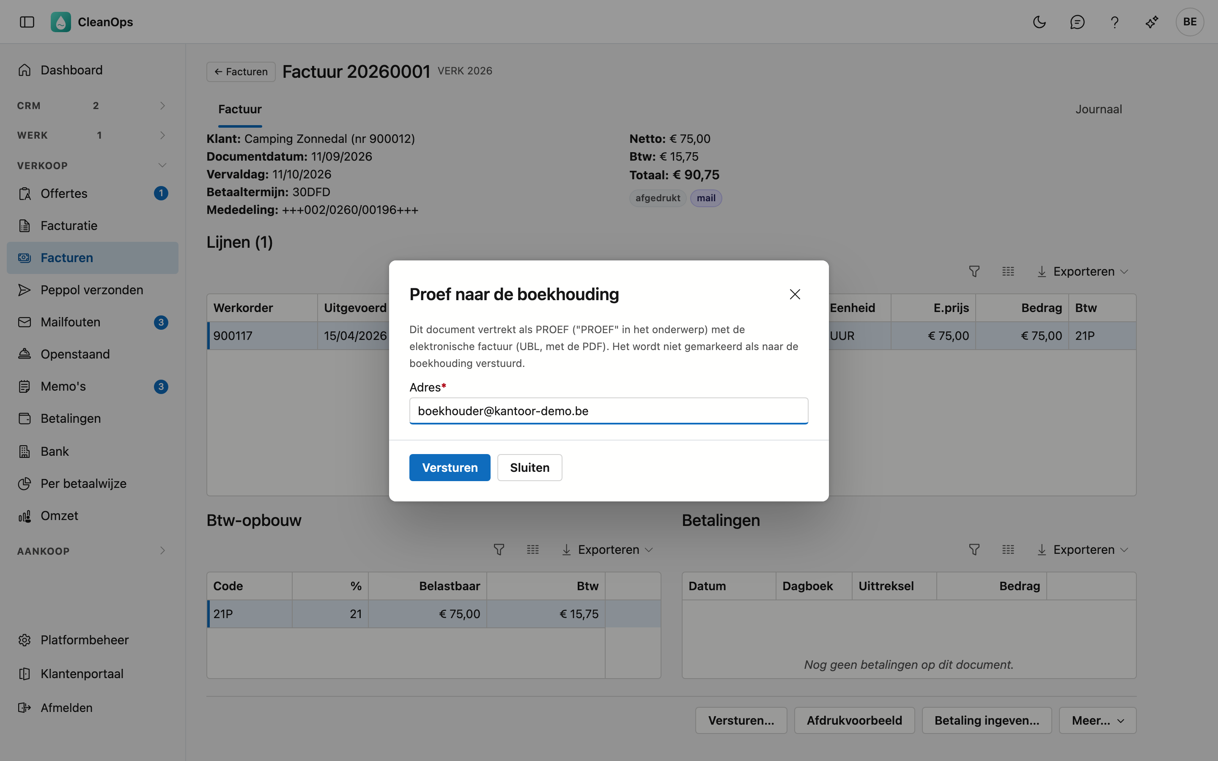Image resolution: width=1218 pixels, height=761 pixels.
Task: Open the Meer... dropdown button
Action: point(1098,721)
